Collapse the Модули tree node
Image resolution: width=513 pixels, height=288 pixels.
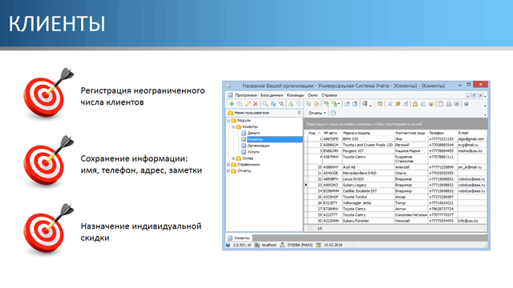pyautogui.click(x=228, y=121)
